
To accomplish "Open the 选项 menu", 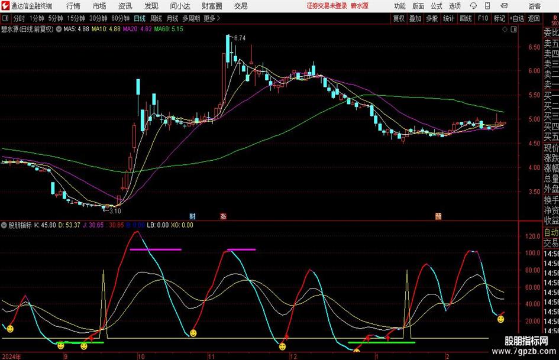I will (x=454, y=6).
